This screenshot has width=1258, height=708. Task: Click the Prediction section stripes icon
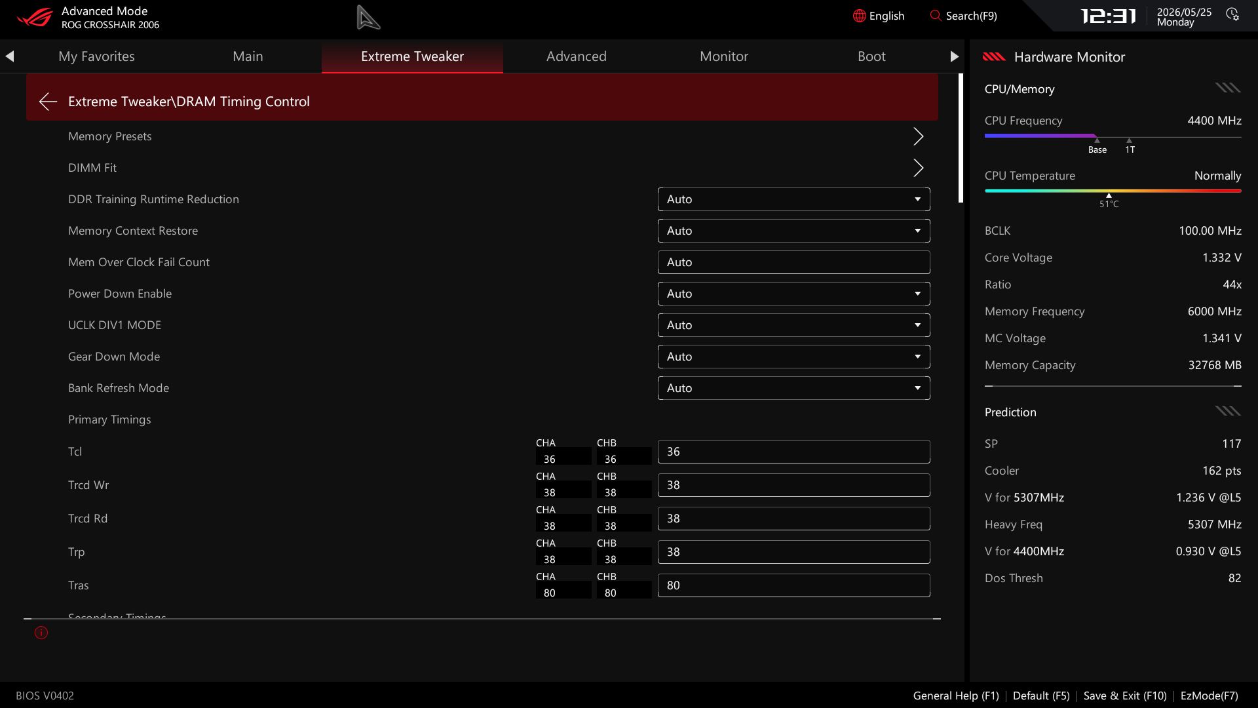coord(1228,411)
